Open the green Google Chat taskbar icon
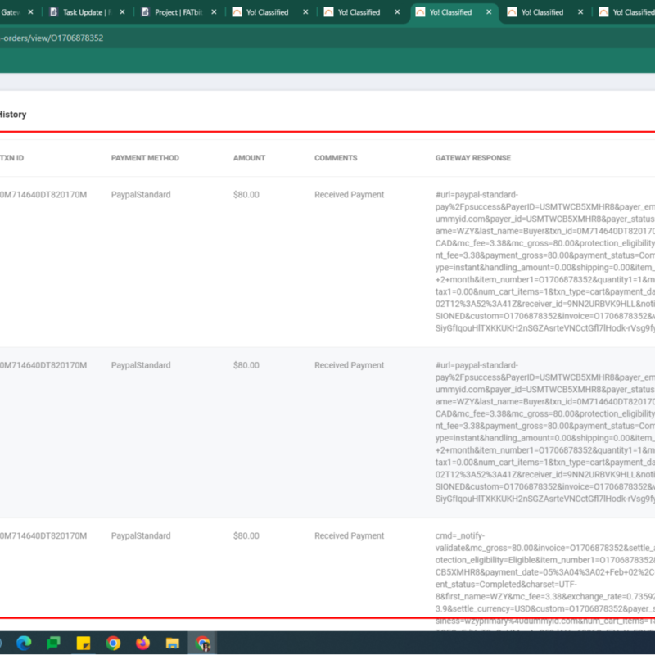 53,643
